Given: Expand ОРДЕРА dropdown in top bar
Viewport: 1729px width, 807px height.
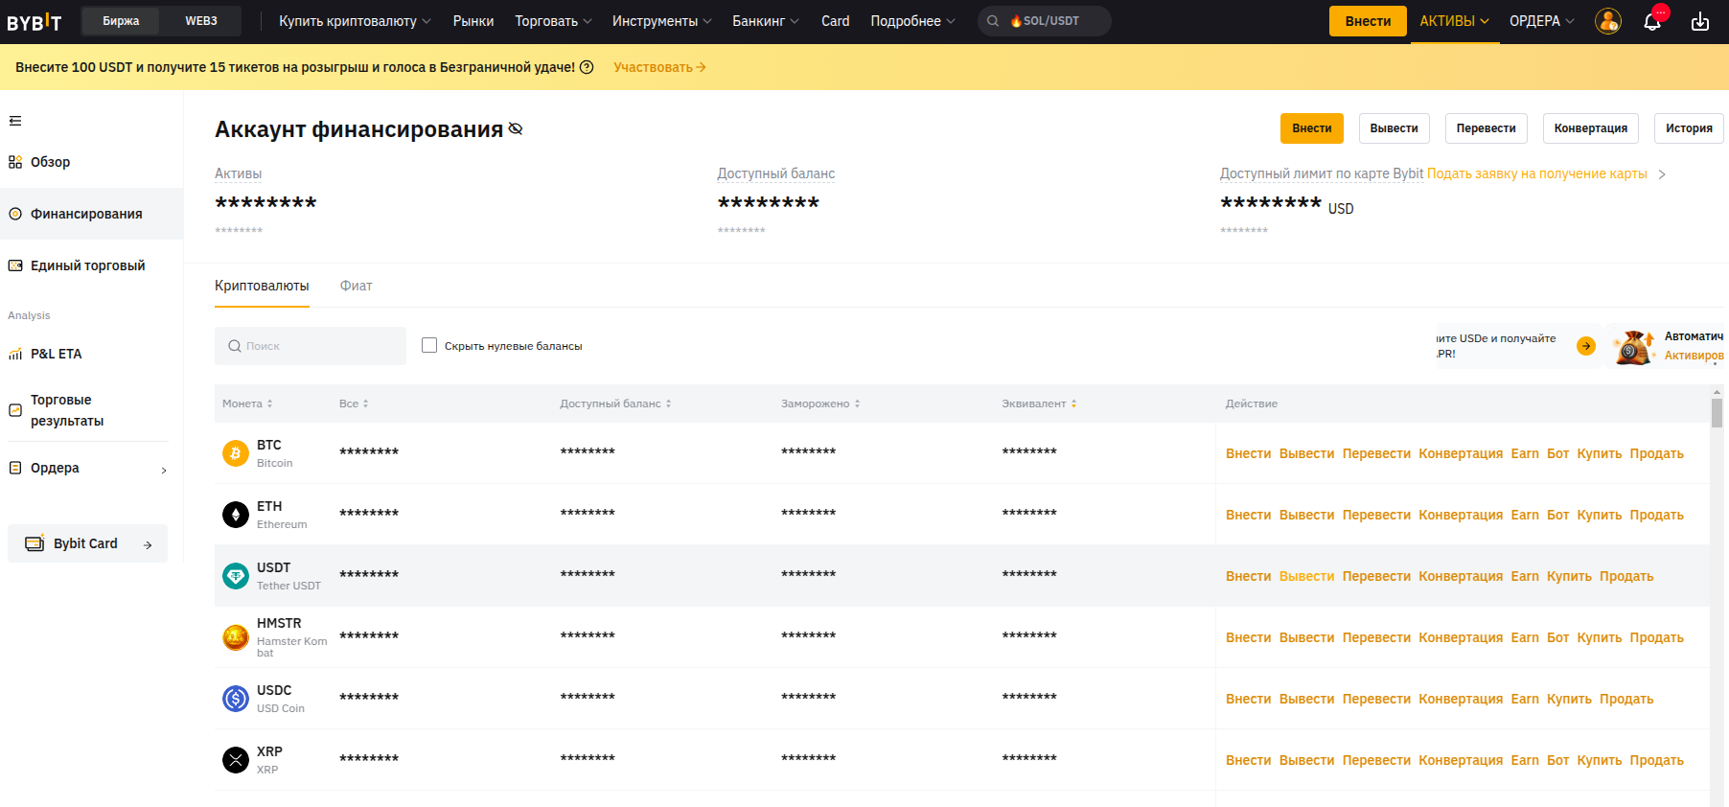Looking at the screenshot, I should click(x=1541, y=21).
